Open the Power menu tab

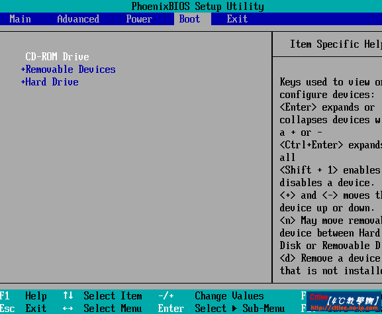tap(139, 19)
